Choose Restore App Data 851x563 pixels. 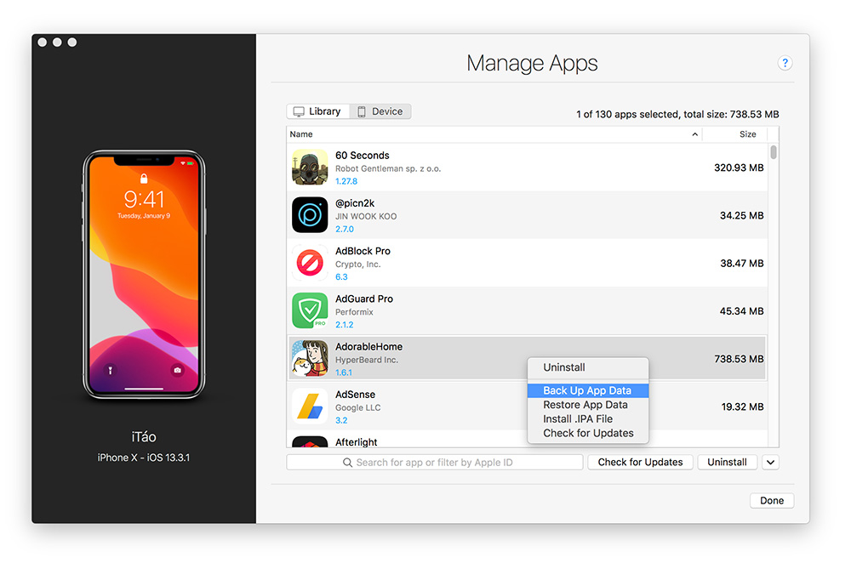click(588, 405)
